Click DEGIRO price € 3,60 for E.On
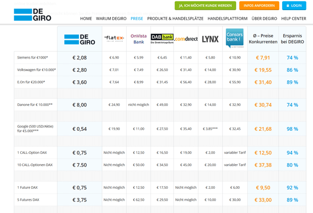 click(80, 82)
